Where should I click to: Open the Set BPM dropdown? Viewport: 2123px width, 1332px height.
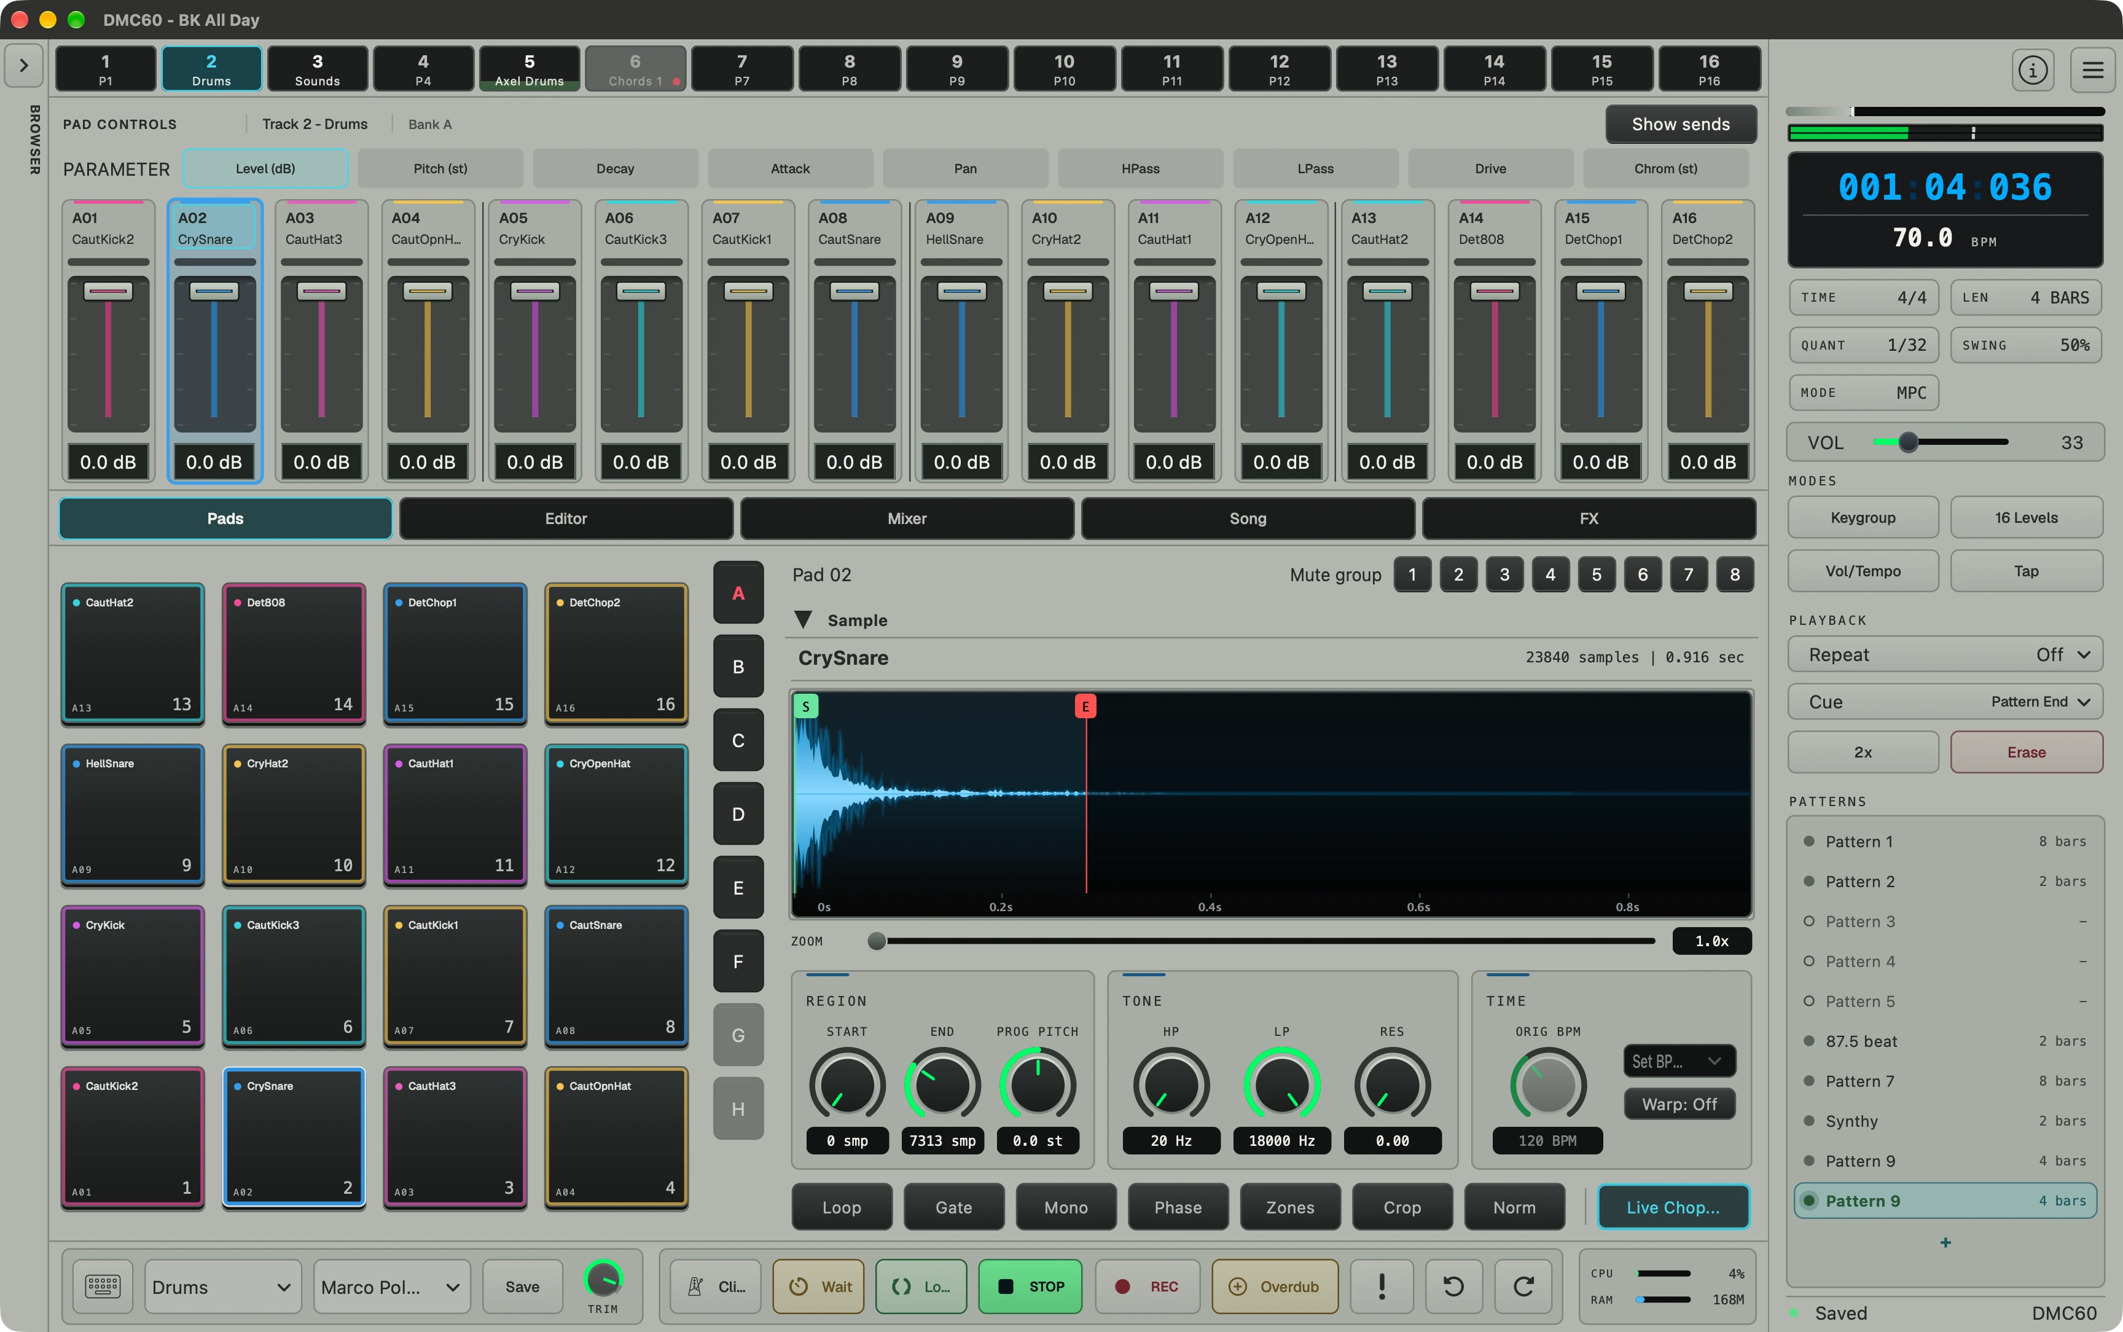pyautogui.click(x=1679, y=1060)
